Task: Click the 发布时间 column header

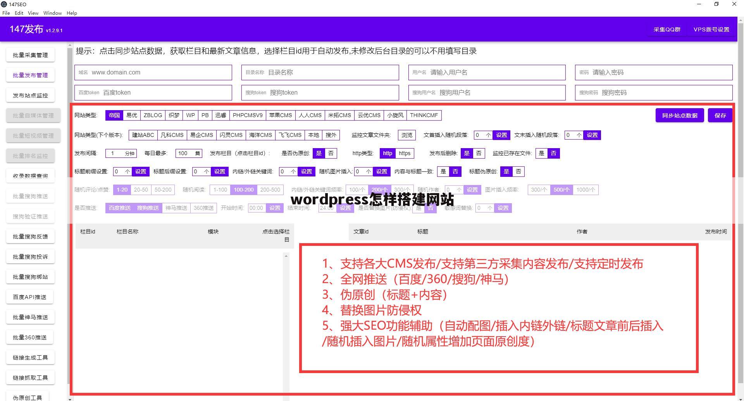Action: click(x=716, y=232)
